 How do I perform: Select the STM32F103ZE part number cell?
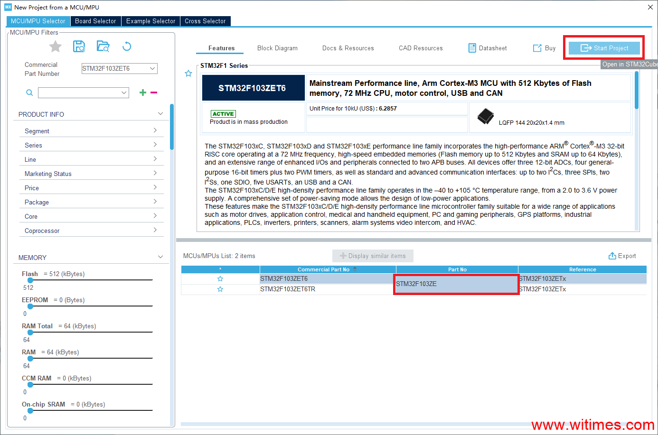[x=456, y=284]
